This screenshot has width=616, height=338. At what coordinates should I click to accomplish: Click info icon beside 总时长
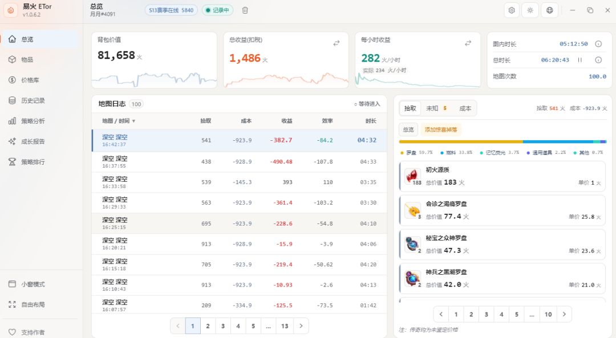click(x=598, y=60)
